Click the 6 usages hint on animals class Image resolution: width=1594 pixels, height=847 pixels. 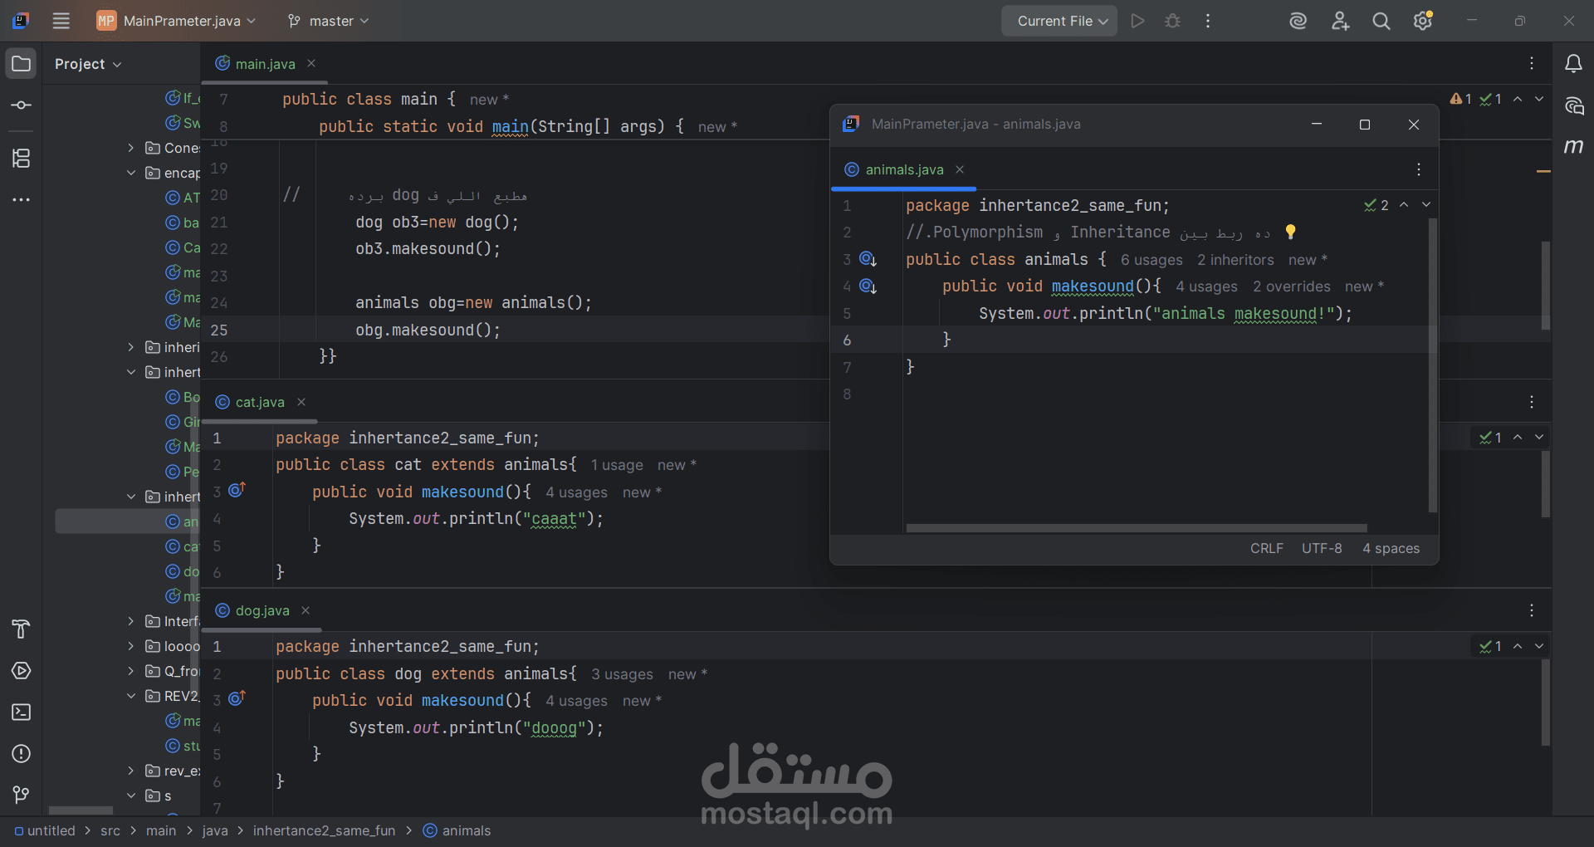coord(1151,260)
